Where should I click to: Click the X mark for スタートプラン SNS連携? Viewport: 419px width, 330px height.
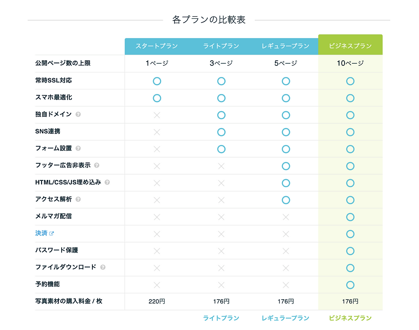157,132
